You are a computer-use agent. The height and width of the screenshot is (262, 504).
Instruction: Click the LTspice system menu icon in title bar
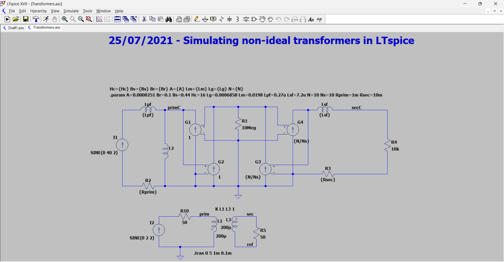(3, 3)
